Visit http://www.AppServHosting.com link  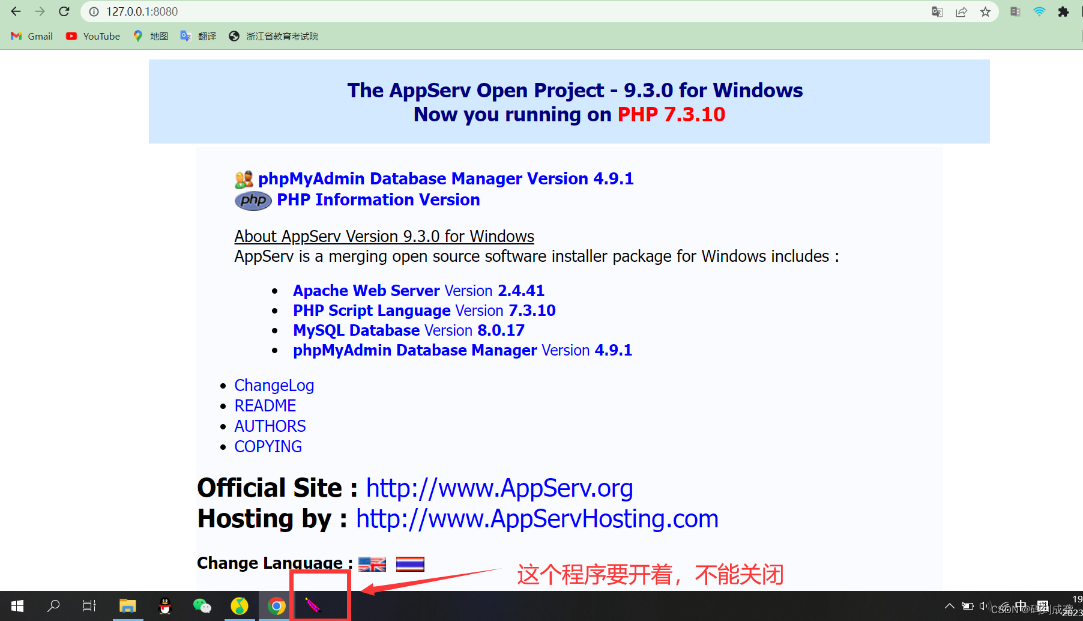click(x=537, y=519)
